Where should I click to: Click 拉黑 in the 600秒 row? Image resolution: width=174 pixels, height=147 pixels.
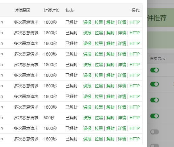[99, 118]
